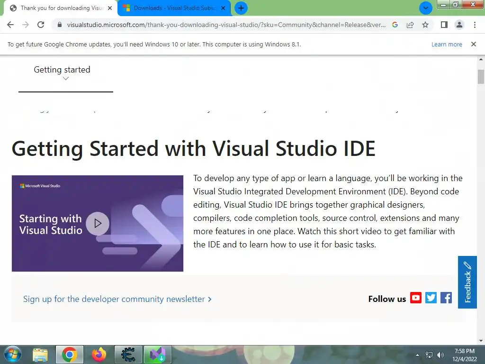This screenshot has width=485, height=364.
Task: Switch to the Downloads - Visual Studio Subscriptions tab
Action: 173,8
